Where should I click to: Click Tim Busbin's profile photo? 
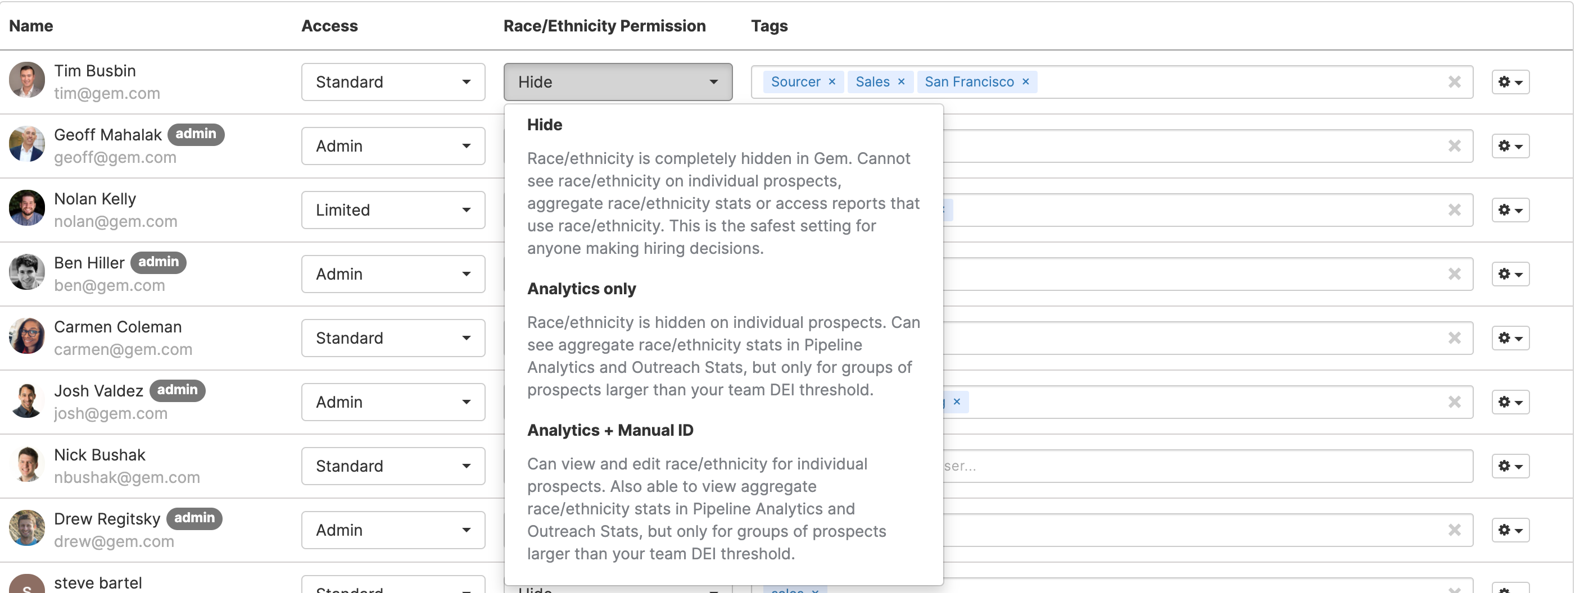tap(27, 79)
